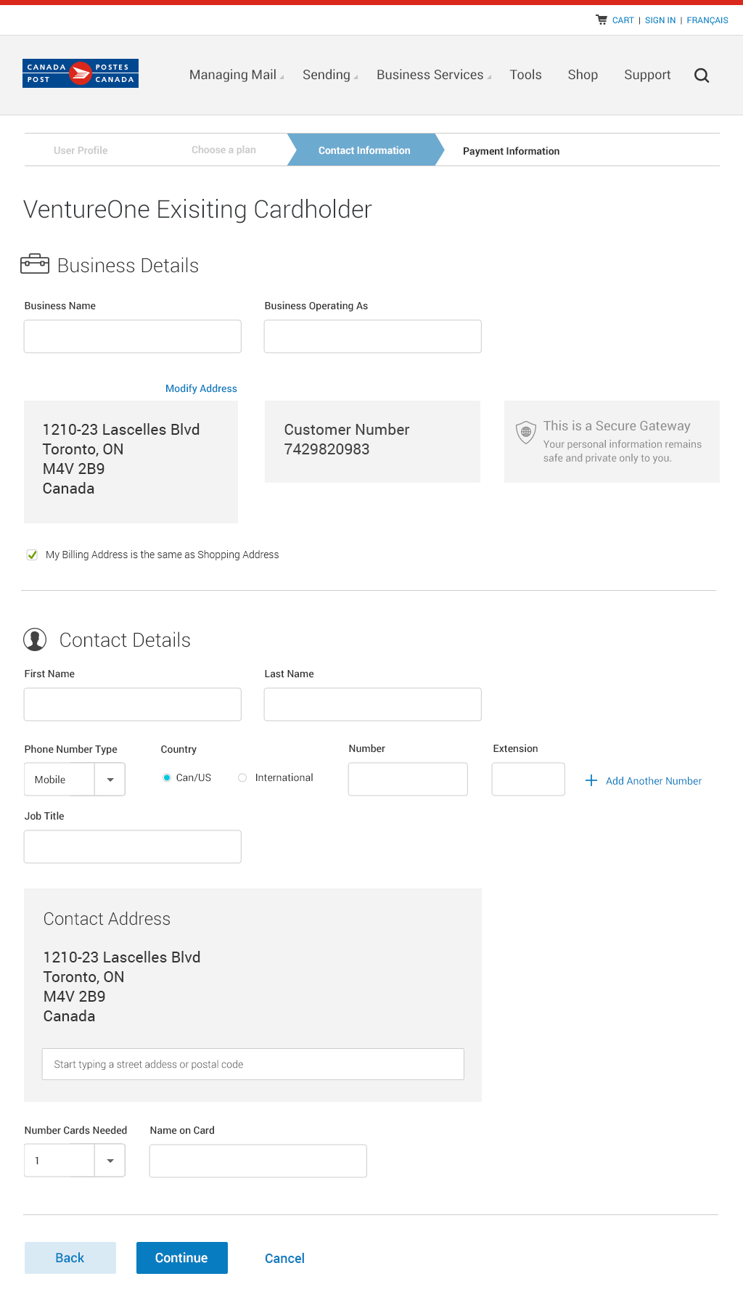743x1308 pixels.
Task: Click the briefcase Business Details icon
Action: coord(35,263)
